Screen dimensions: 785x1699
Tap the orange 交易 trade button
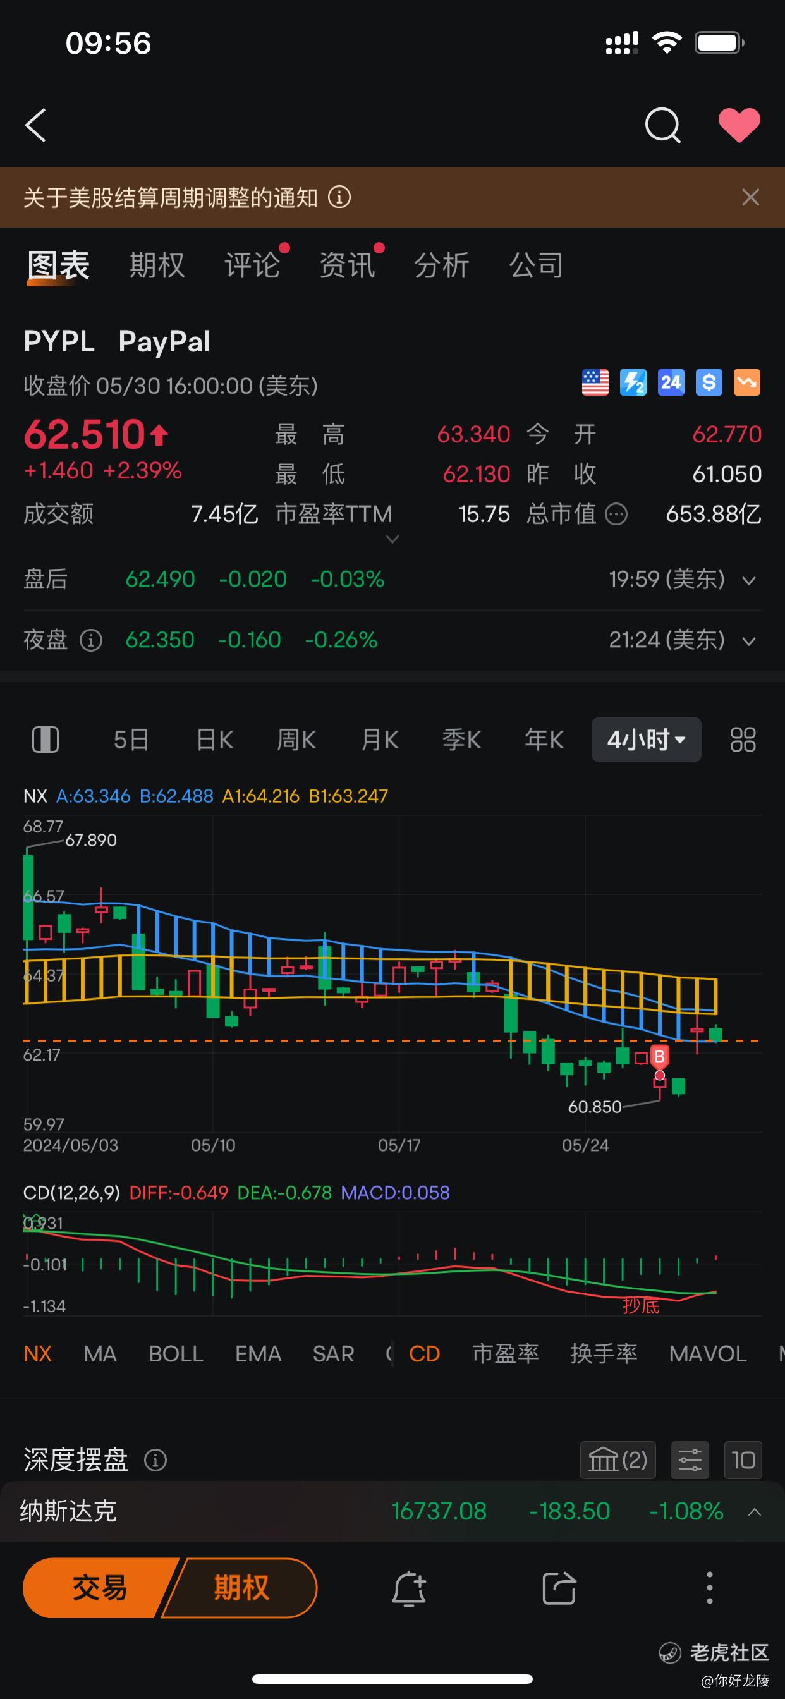tap(99, 1588)
